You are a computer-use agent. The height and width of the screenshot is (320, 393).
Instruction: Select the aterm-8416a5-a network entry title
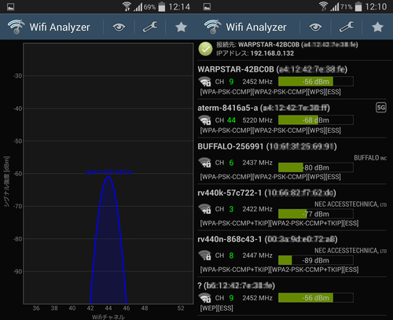pos(263,108)
